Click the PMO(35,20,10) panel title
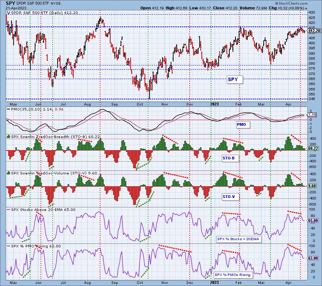The width and height of the screenshot is (322, 286). point(26,109)
